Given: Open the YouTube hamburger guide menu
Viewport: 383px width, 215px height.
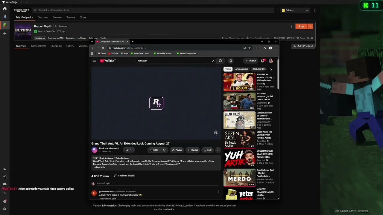Looking at the screenshot, I should click(94, 61).
